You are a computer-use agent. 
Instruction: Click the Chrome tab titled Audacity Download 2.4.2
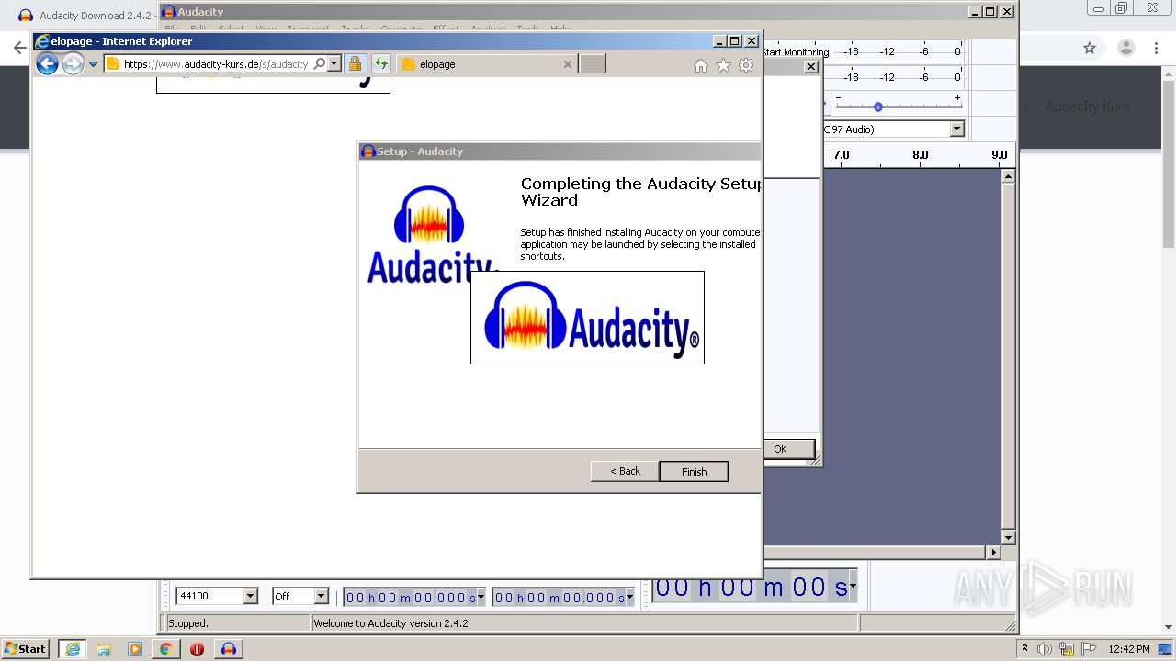click(87, 16)
